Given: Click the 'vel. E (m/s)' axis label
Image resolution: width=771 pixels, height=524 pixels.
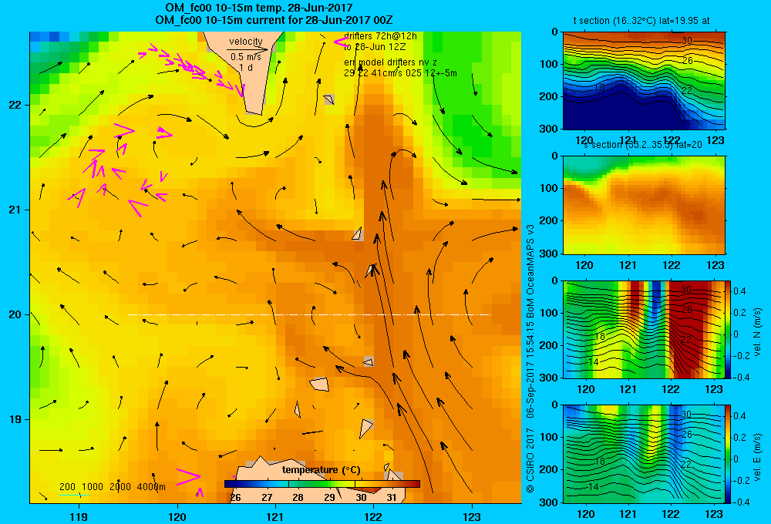Looking at the screenshot, I should coord(757,457).
